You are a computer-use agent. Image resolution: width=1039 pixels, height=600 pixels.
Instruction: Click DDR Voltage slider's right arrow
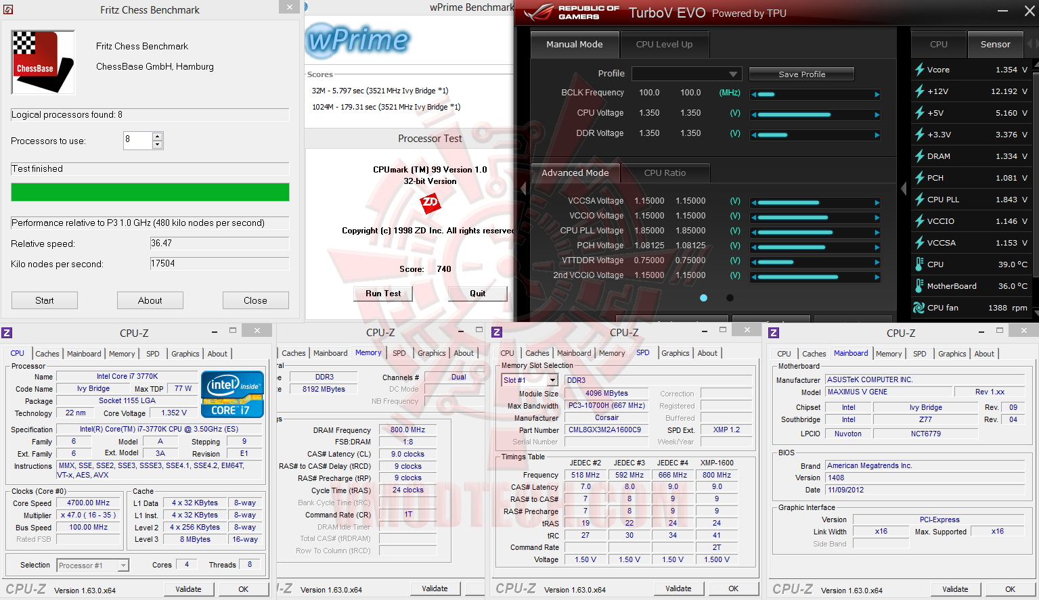click(x=877, y=135)
